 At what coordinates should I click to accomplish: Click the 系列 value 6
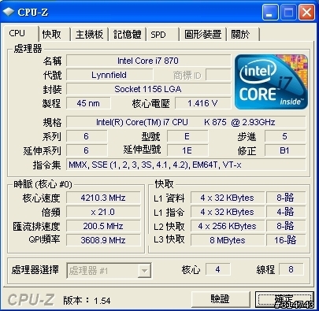tap(87, 136)
